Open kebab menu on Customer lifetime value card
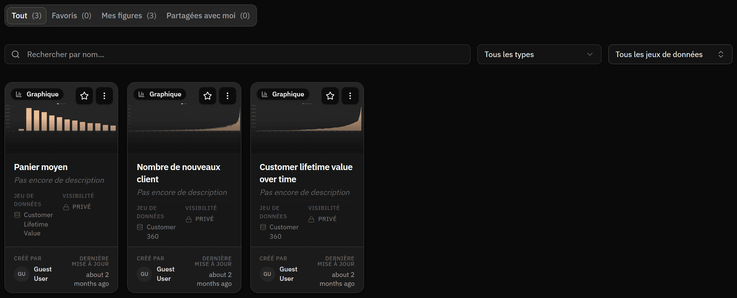Image resolution: width=737 pixels, height=298 pixels. 350,96
